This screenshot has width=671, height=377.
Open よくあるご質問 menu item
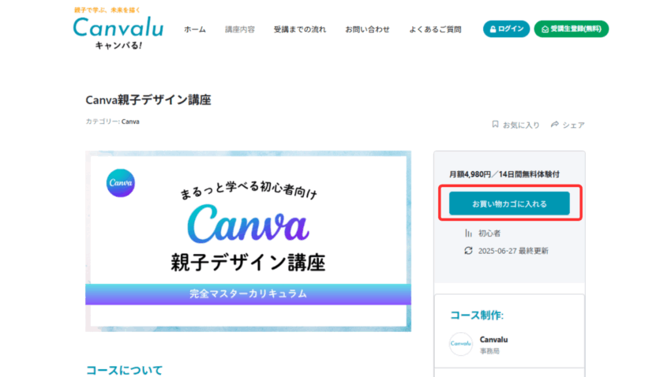pos(435,29)
